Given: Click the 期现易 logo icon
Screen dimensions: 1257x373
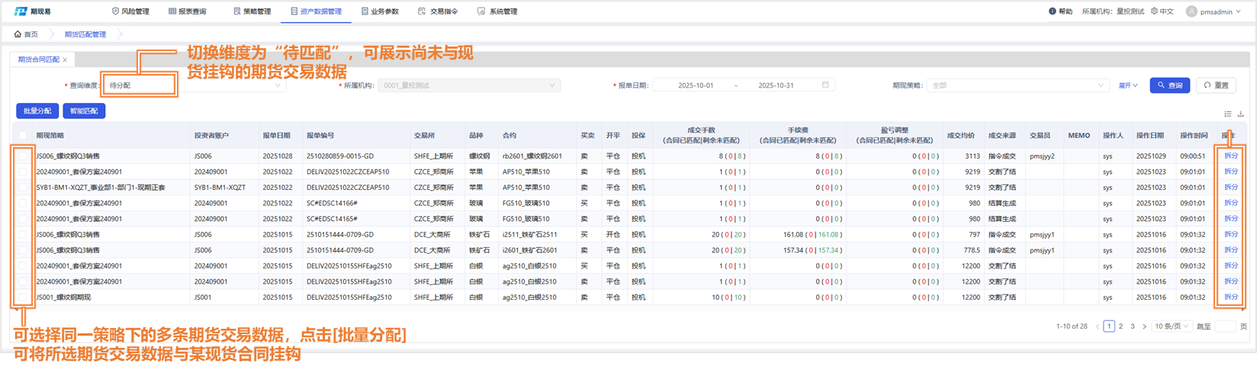Looking at the screenshot, I should (x=21, y=11).
